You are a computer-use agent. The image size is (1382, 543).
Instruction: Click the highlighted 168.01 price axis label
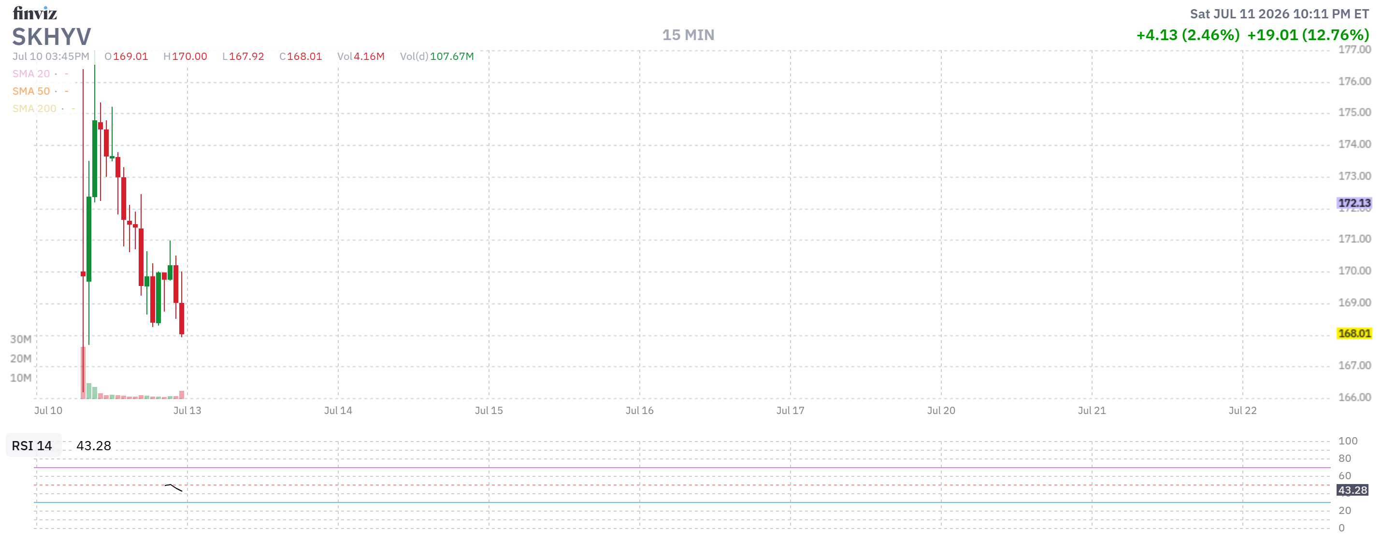coord(1354,333)
